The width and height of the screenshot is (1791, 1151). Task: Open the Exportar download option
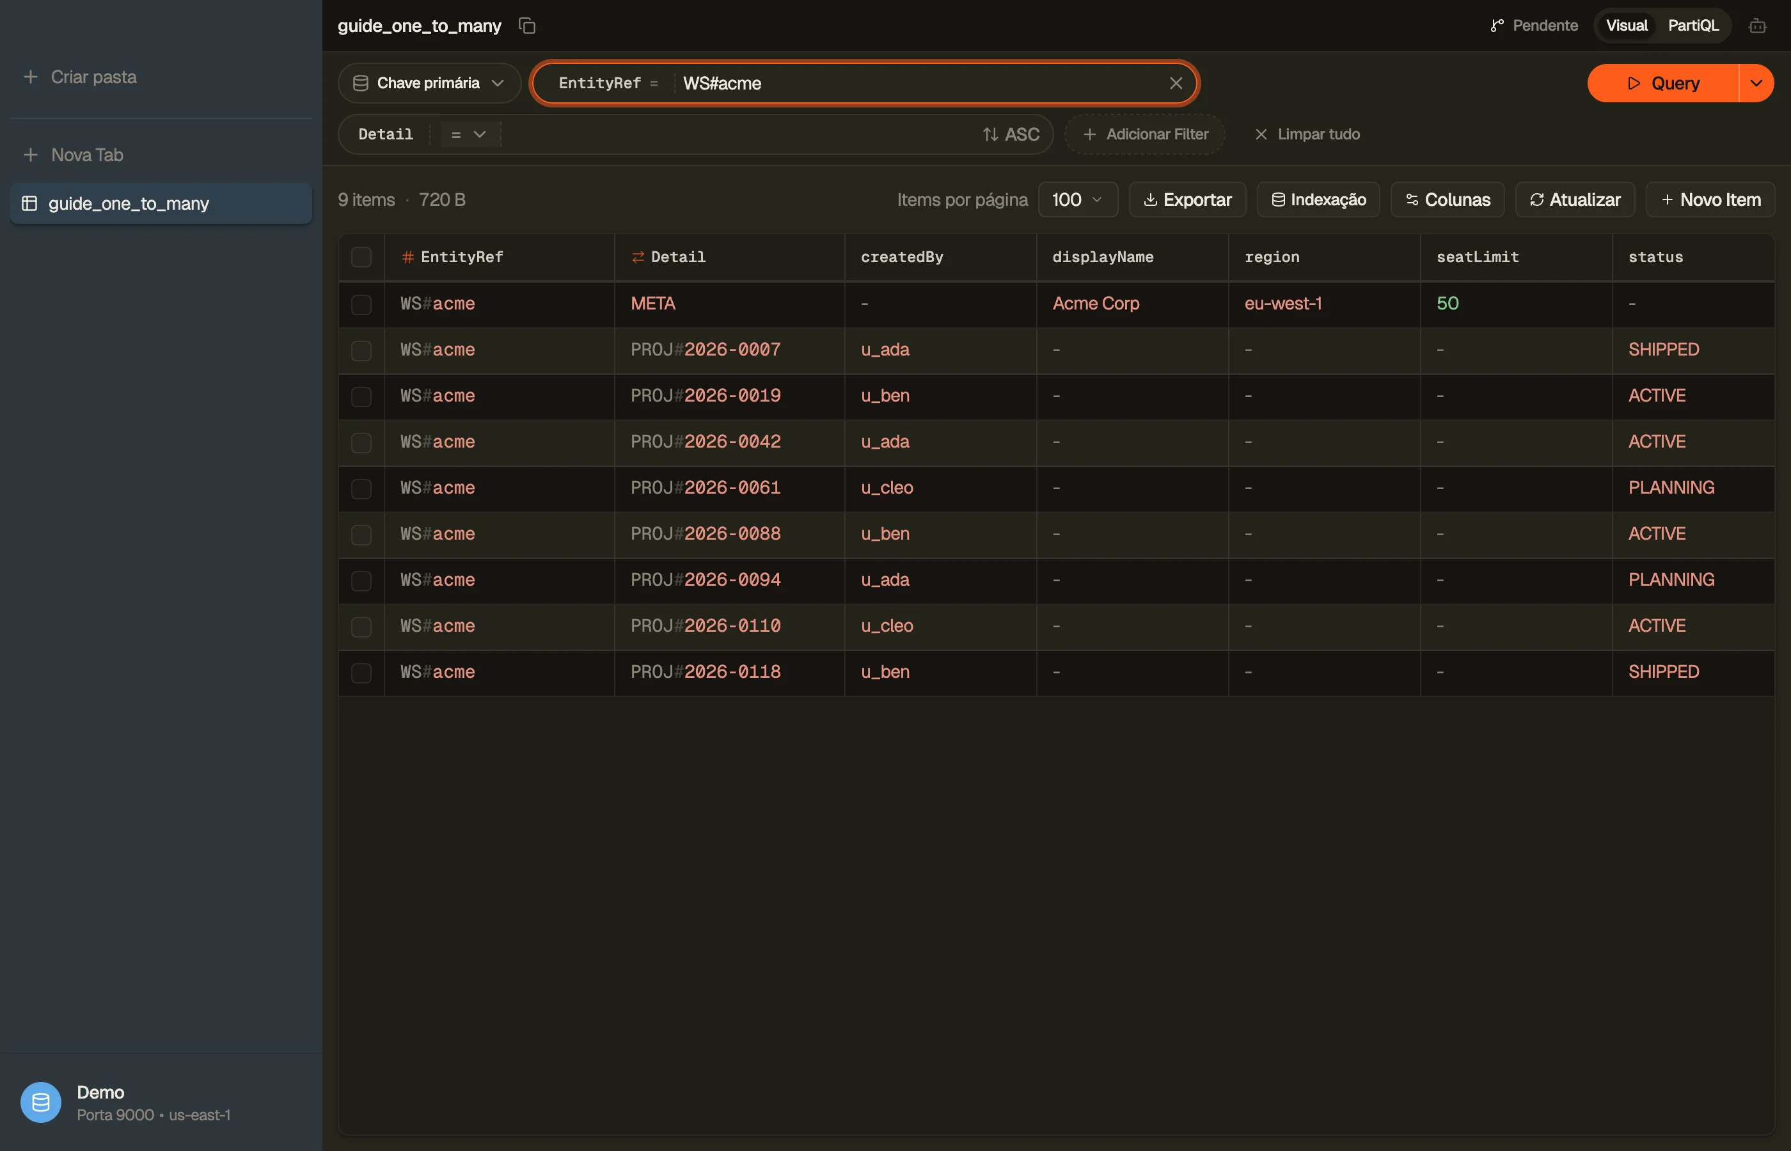(1187, 200)
